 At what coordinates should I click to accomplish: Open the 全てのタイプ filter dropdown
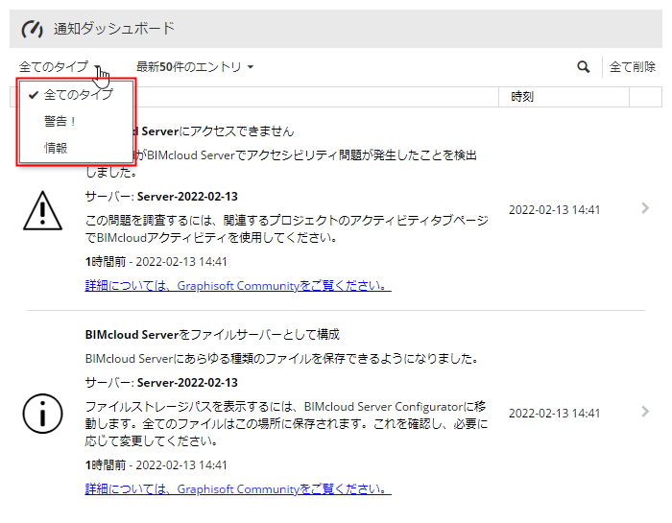[x=60, y=67]
